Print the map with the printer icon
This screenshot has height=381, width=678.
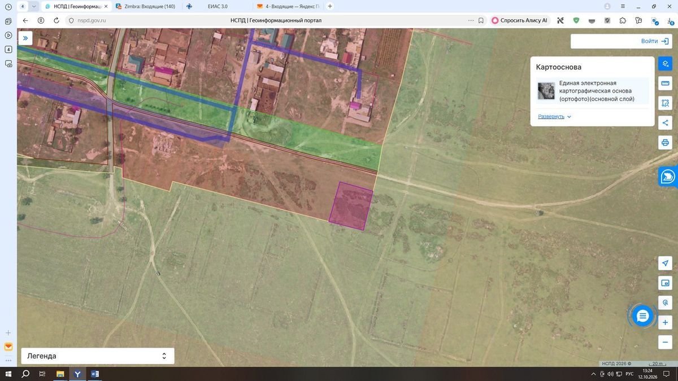665,142
